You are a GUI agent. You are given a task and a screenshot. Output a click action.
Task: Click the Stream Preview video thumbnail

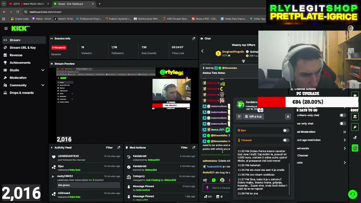[124, 105]
